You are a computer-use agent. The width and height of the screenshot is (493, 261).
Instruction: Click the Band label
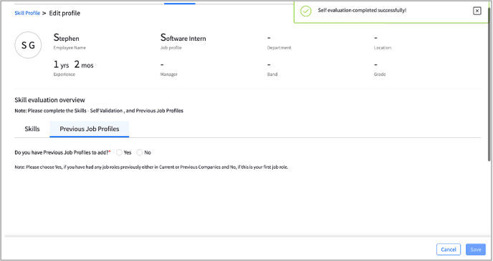[272, 74]
